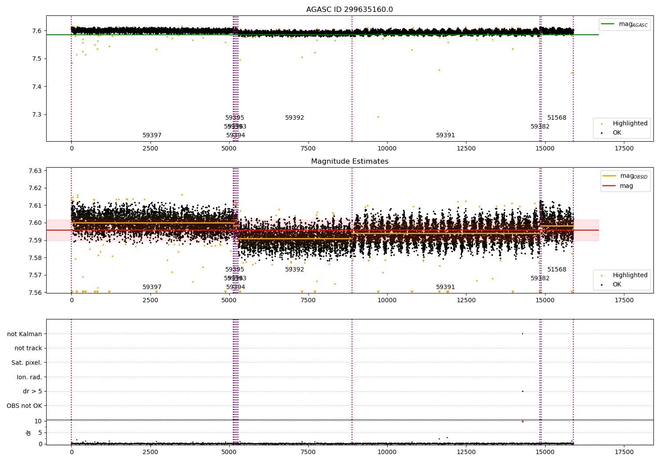Click the 7.5 tick on top plot y-axis
The height and width of the screenshot is (462, 660).
click(x=37, y=59)
